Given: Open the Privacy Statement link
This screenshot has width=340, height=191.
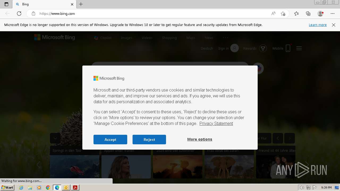Looking at the screenshot, I should point(216,123).
